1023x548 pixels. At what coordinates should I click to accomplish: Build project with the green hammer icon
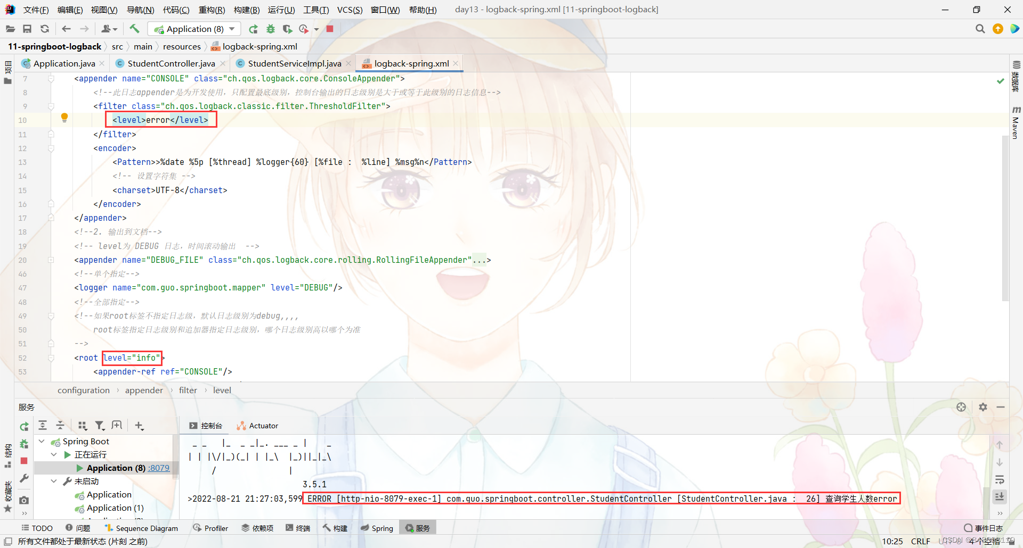coord(134,29)
